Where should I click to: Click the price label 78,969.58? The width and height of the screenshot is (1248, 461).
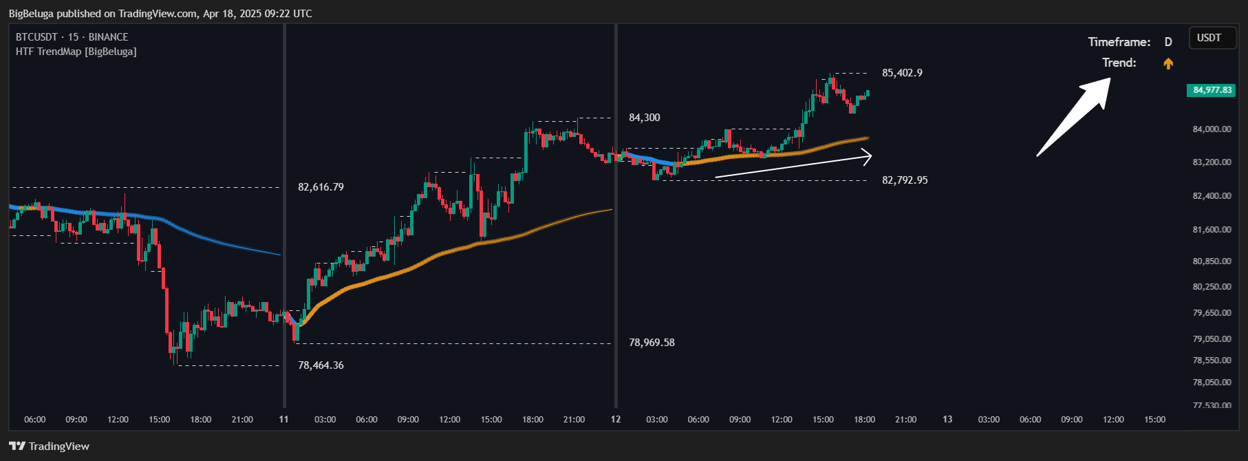pyautogui.click(x=652, y=343)
